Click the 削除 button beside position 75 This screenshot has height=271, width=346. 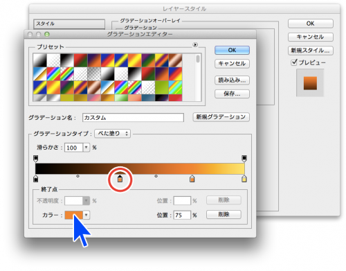coord(224,214)
